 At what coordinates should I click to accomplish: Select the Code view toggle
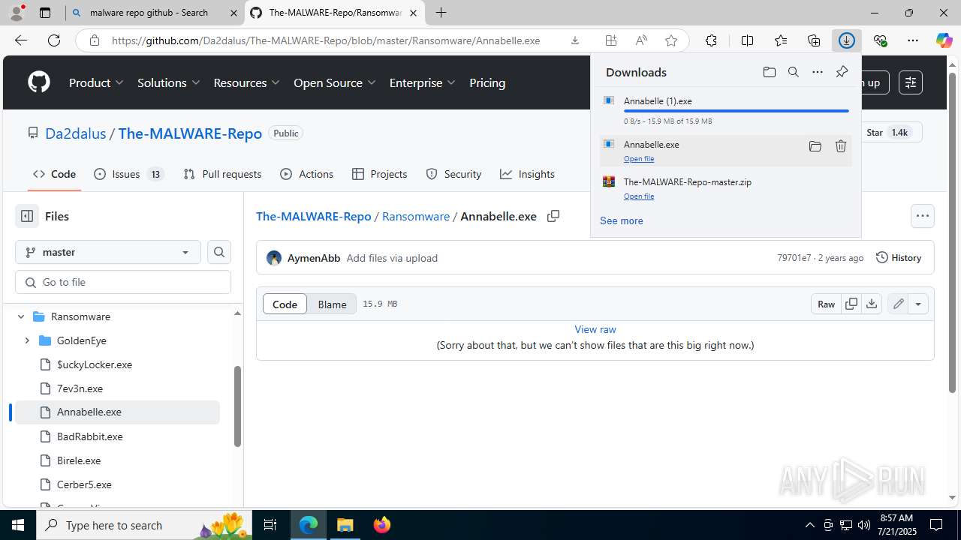click(x=285, y=304)
